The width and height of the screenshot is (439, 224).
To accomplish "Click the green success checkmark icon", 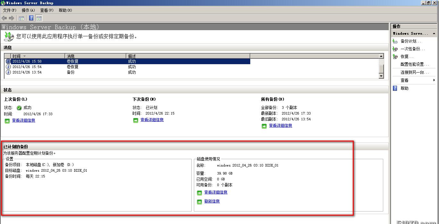I will point(19,108).
